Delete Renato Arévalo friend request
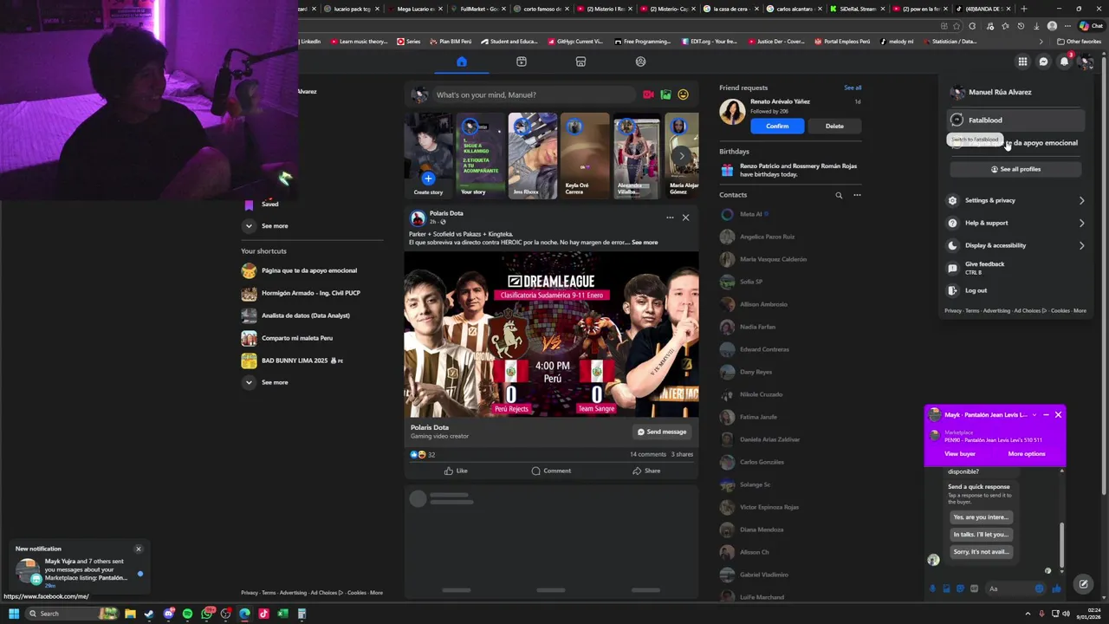This screenshot has width=1109, height=624. click(834, 126)
